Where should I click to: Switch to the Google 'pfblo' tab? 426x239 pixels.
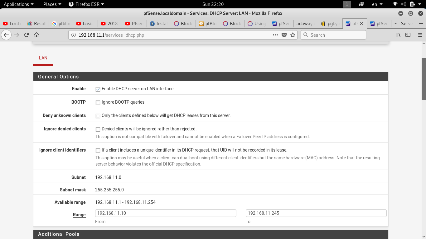61,24
